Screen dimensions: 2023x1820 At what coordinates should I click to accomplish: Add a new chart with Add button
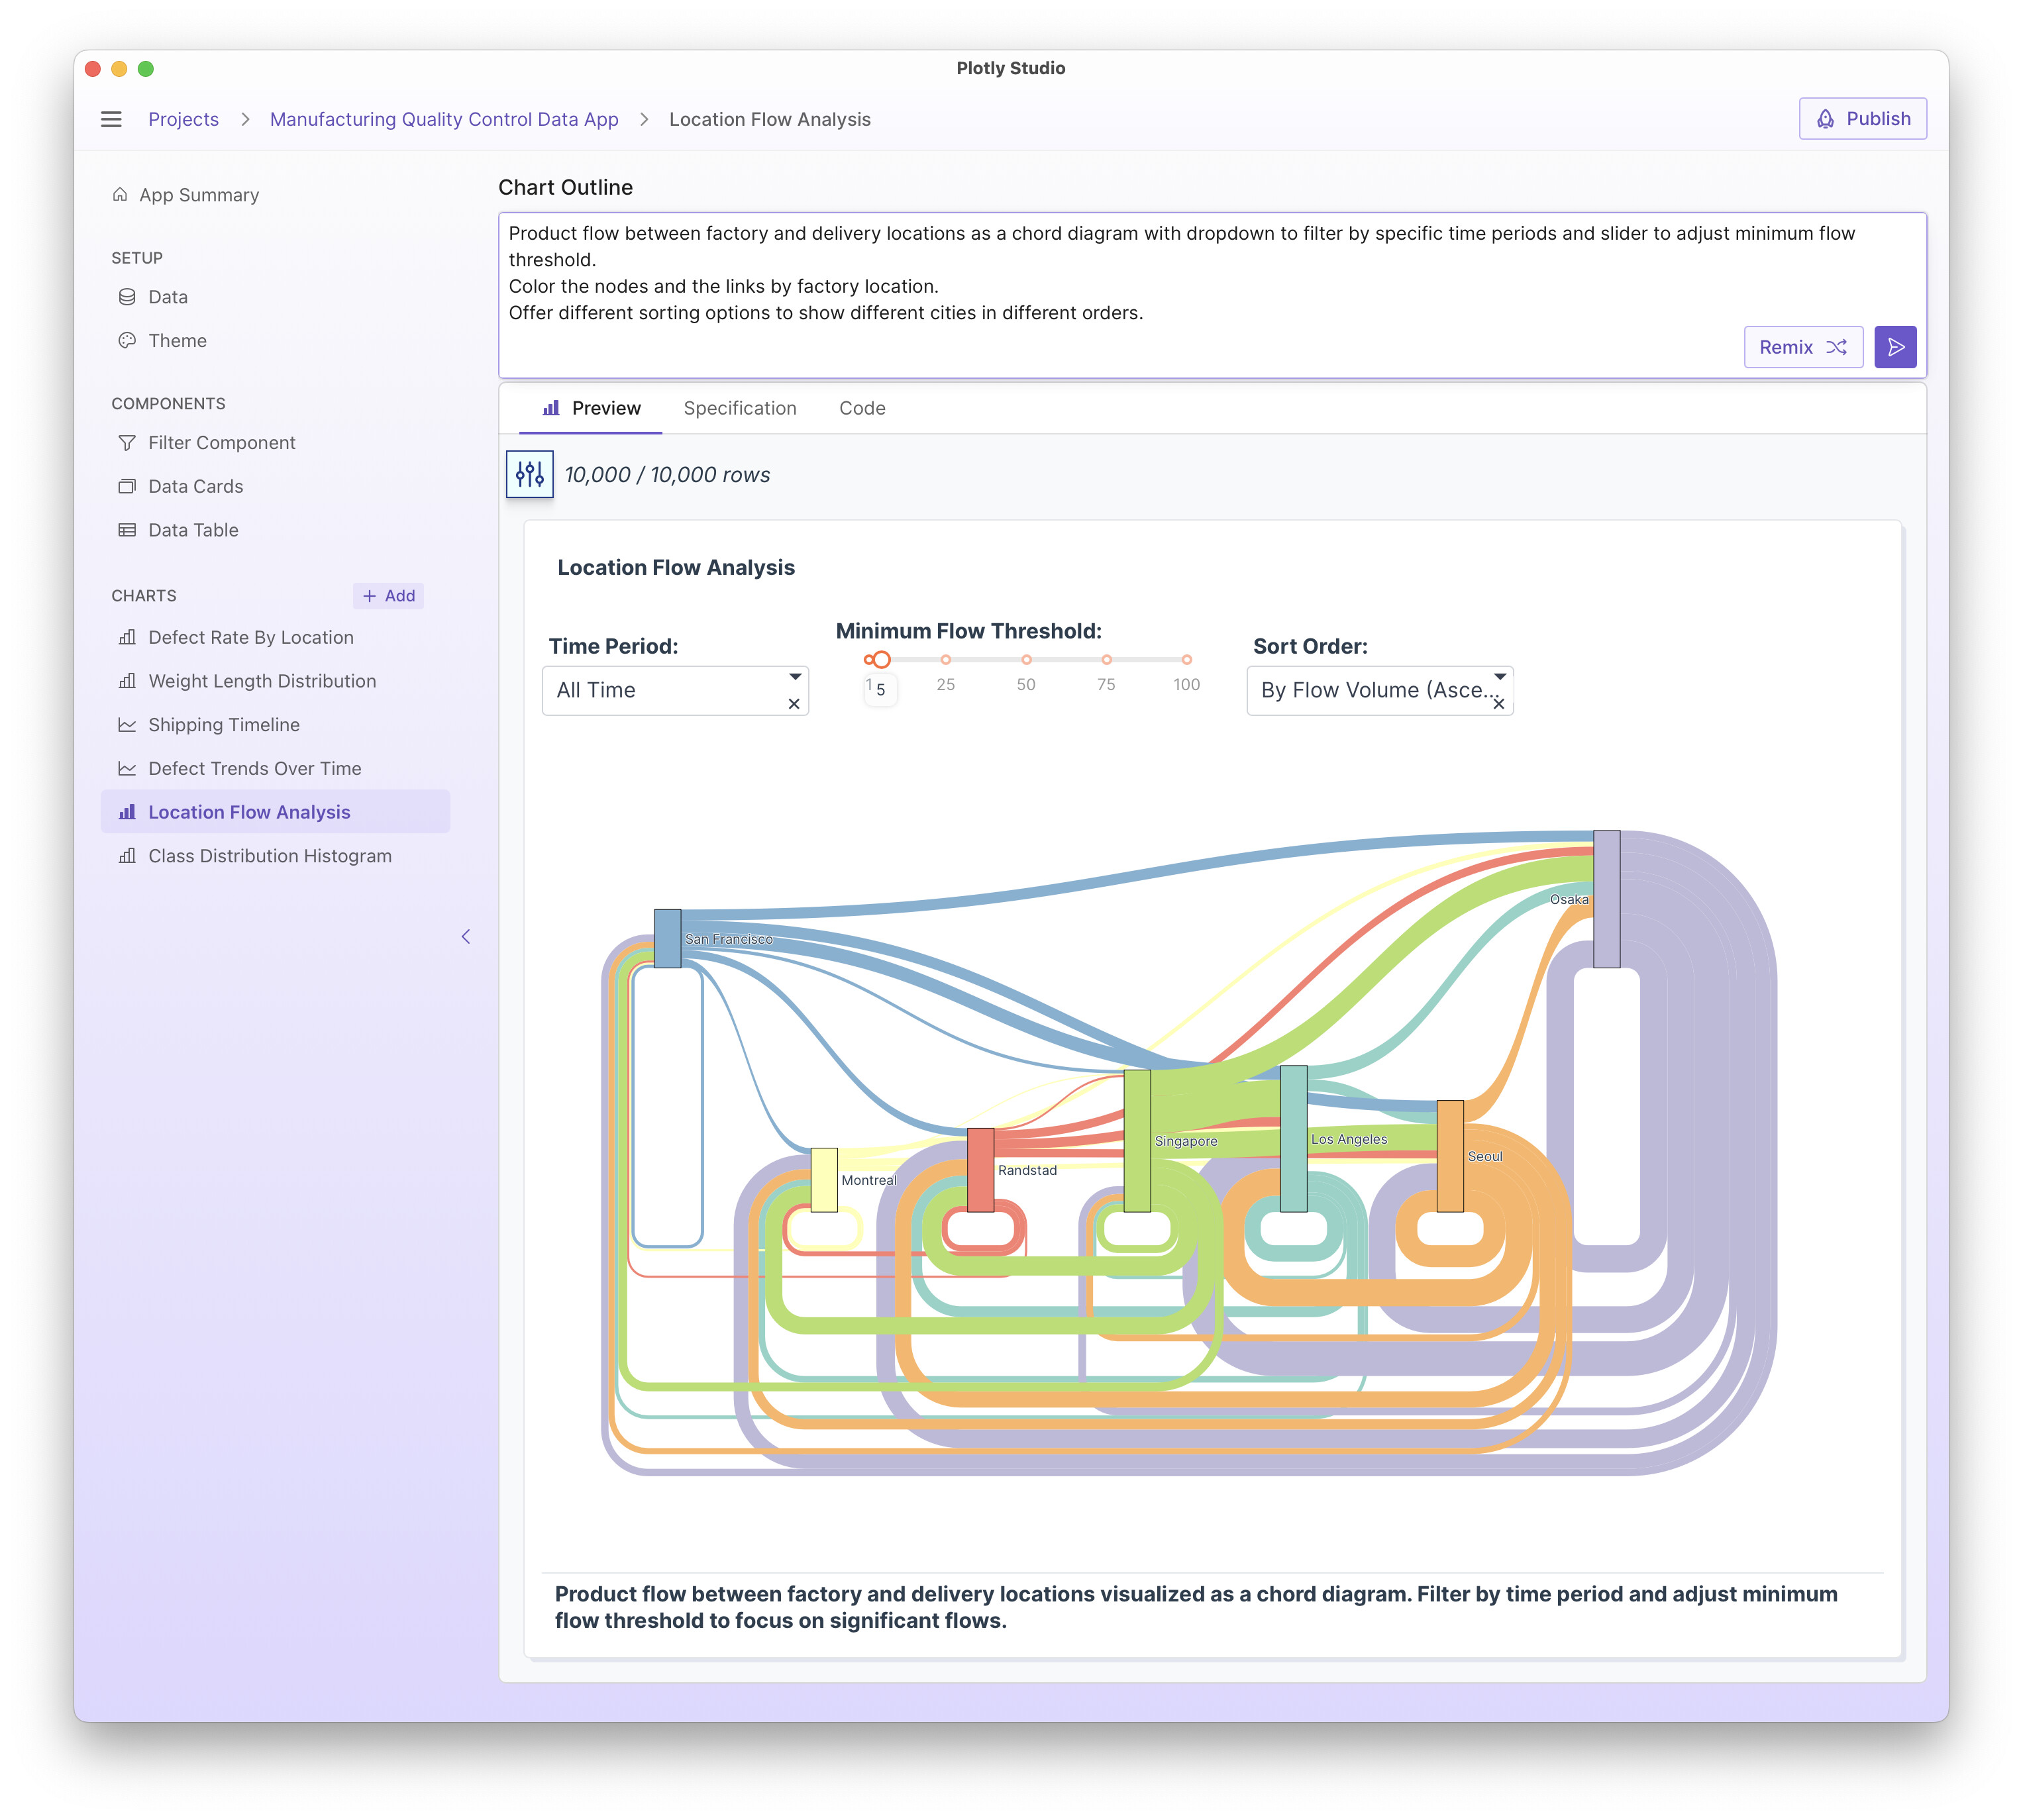pyautogui.click(x=388, y=596)
